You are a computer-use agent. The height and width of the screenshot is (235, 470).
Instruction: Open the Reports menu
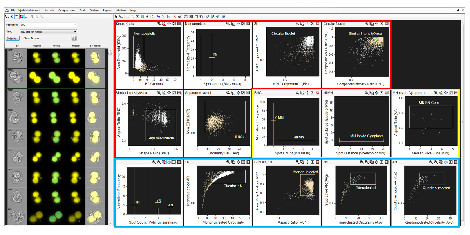coord(107,10)
